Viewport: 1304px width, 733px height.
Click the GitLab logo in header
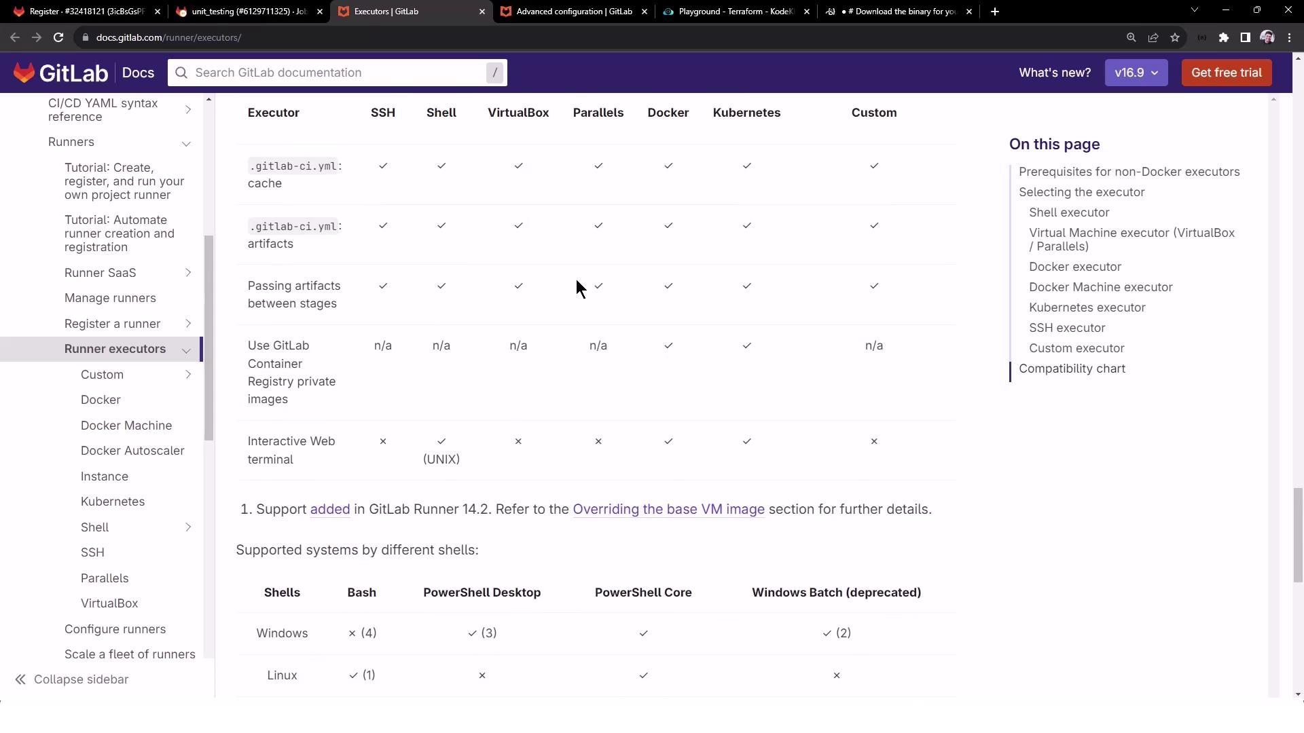(60, 73)
